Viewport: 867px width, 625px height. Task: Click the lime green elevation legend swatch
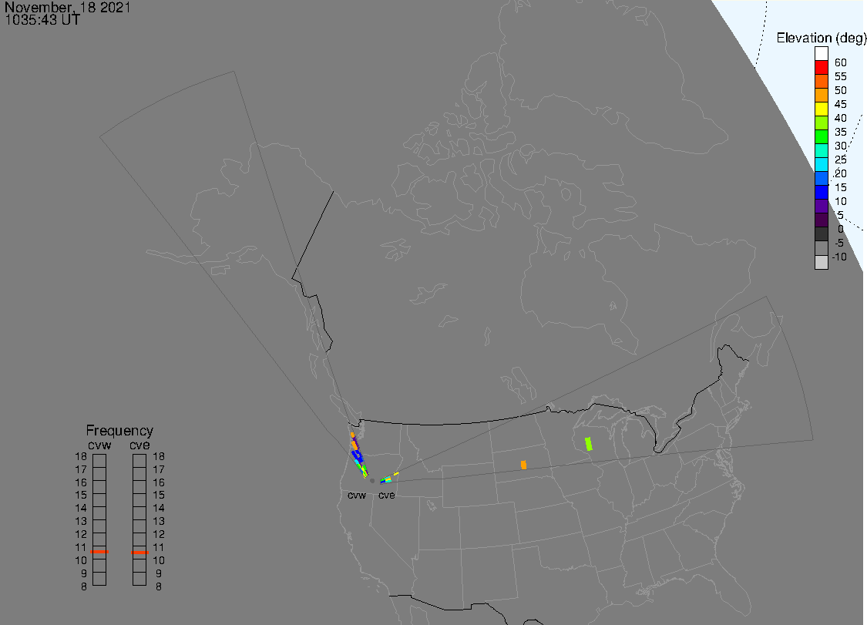point(821,123)
